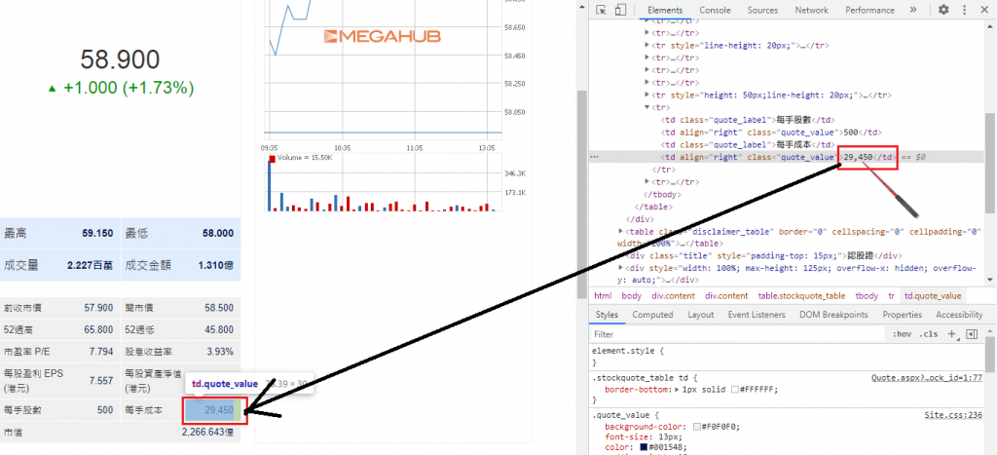Click the stock price 58.900
Image resolution: width=997 pixels, height=455 pixels.
pyautogui.click(x=120, y=59)
